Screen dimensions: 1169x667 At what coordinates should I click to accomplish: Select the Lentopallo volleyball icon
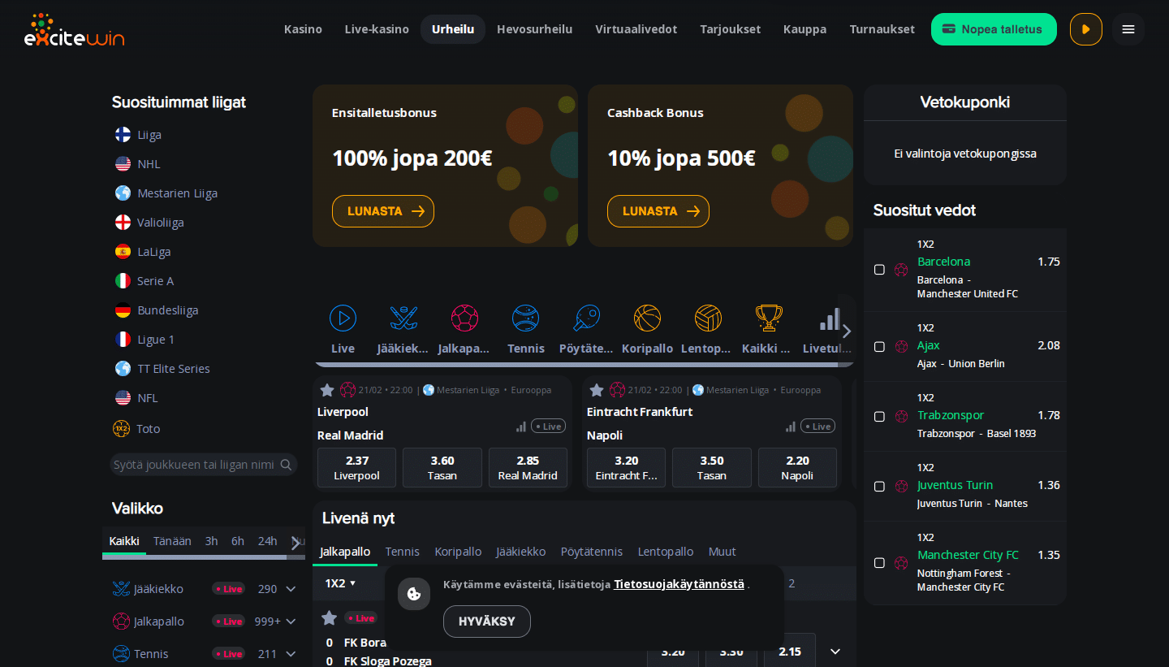708,318
